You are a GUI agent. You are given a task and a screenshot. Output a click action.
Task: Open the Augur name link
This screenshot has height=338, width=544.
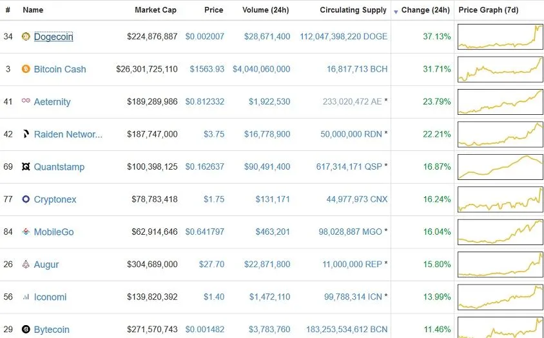pos(46,264)
